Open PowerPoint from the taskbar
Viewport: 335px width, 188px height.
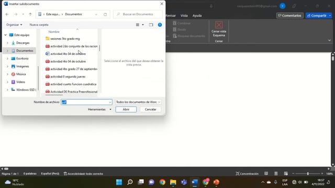pyautogui.click(x=216, y=182)
